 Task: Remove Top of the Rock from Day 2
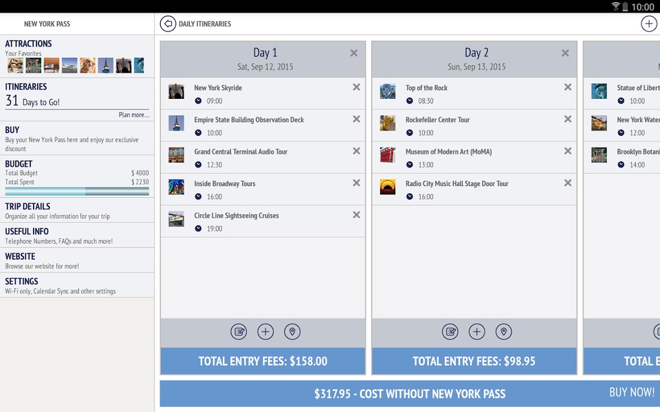(568, 87)
